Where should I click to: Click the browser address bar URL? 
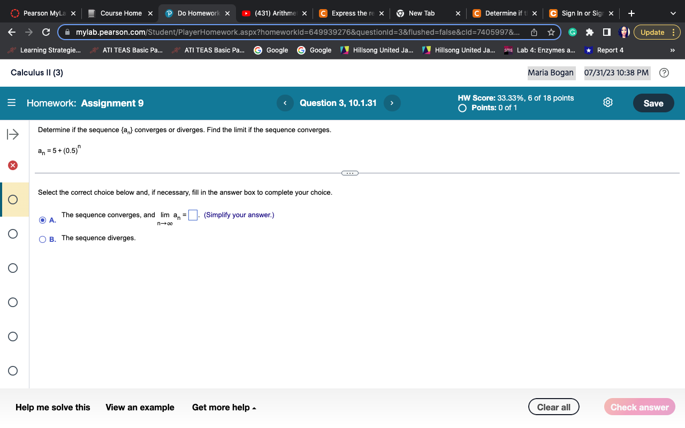click(297, 32)
